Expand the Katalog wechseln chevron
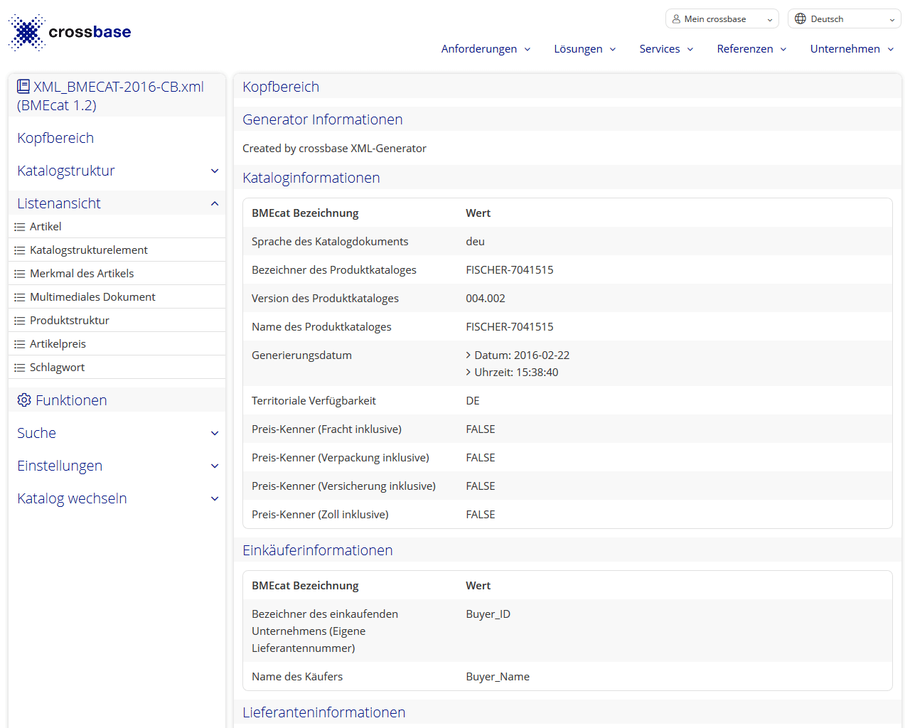Image resolution: width=910 pixels, height=728 pixels. tap(215, 499)
